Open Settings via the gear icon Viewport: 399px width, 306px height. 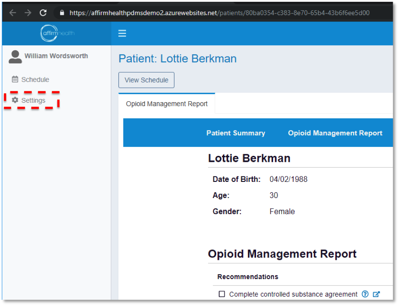[15, 100]
